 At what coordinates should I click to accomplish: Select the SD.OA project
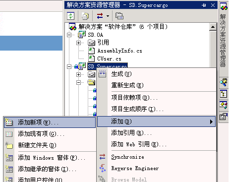point(96,35)
